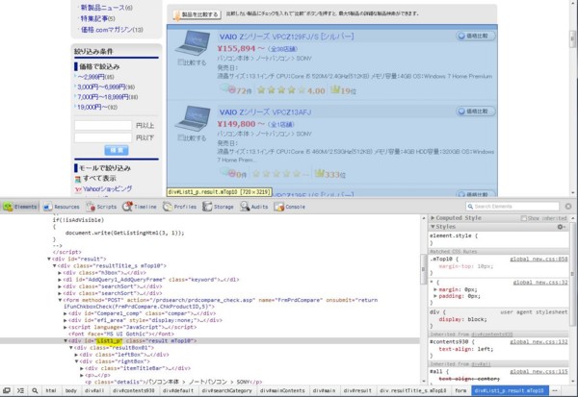Click thumbnail of VAIO Z VPCZ13AFJ laptop

(x=192, y=118)
